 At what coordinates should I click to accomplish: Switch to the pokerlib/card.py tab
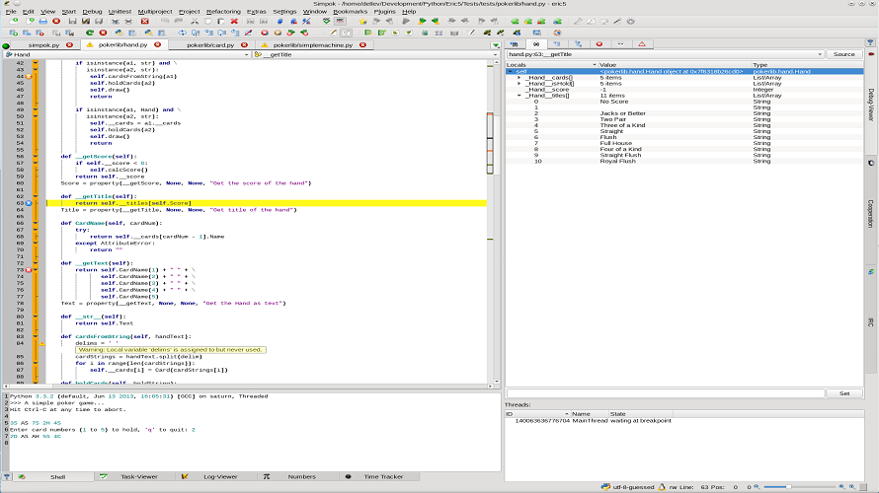click(x=210, y=44)
